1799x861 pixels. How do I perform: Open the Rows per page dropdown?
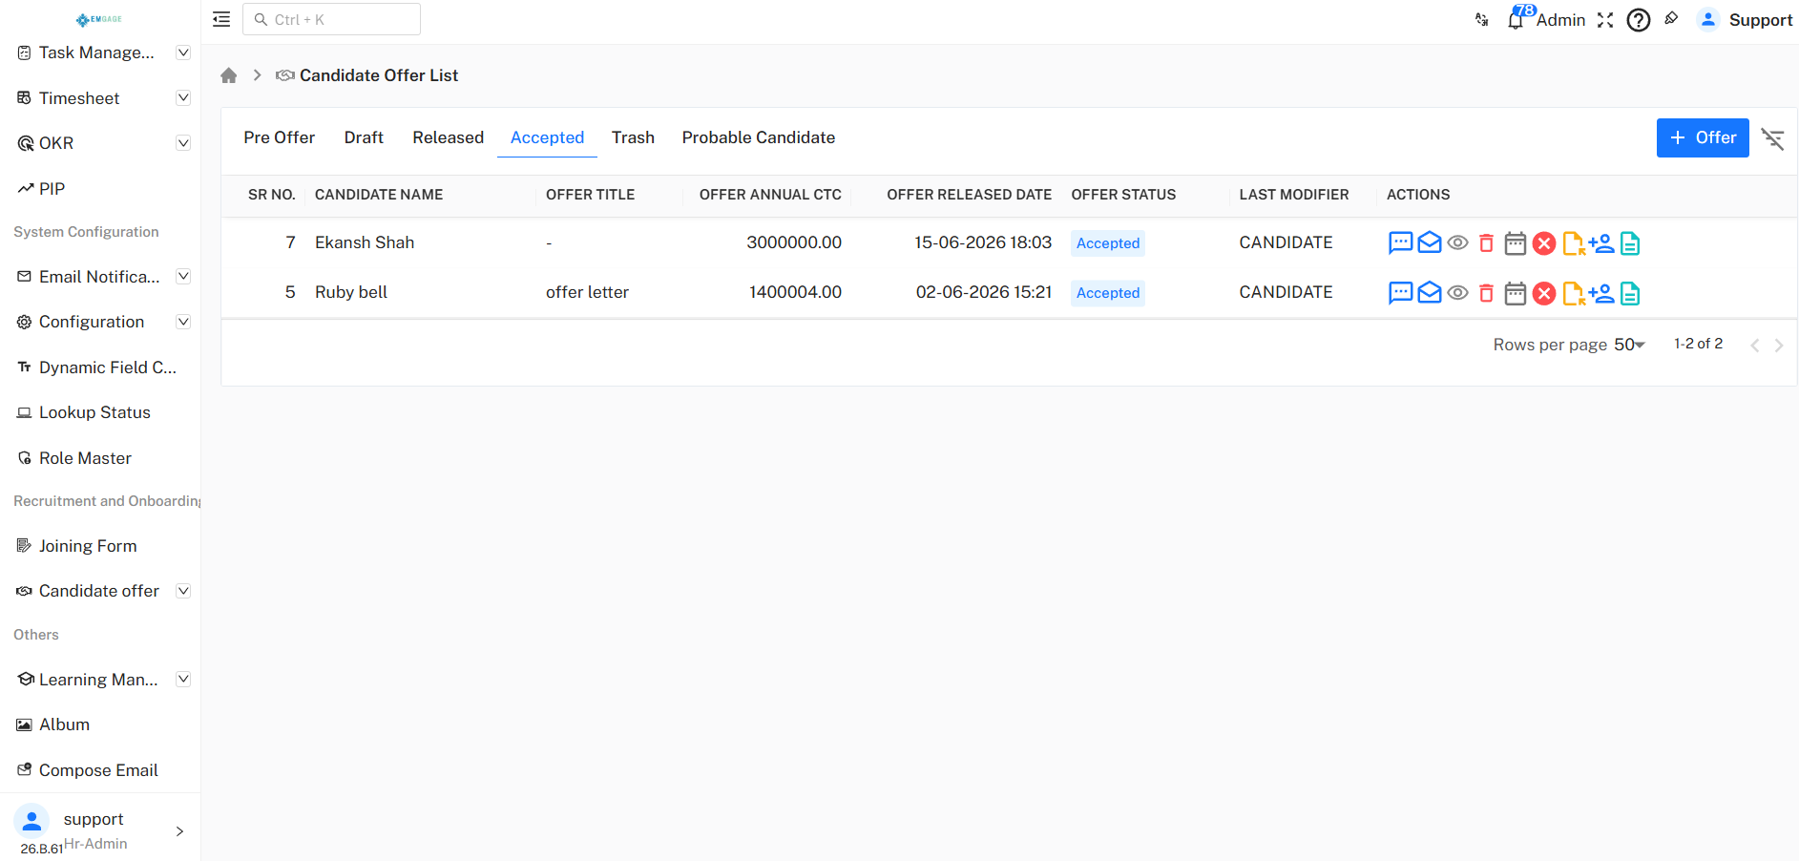[1629, 345]
